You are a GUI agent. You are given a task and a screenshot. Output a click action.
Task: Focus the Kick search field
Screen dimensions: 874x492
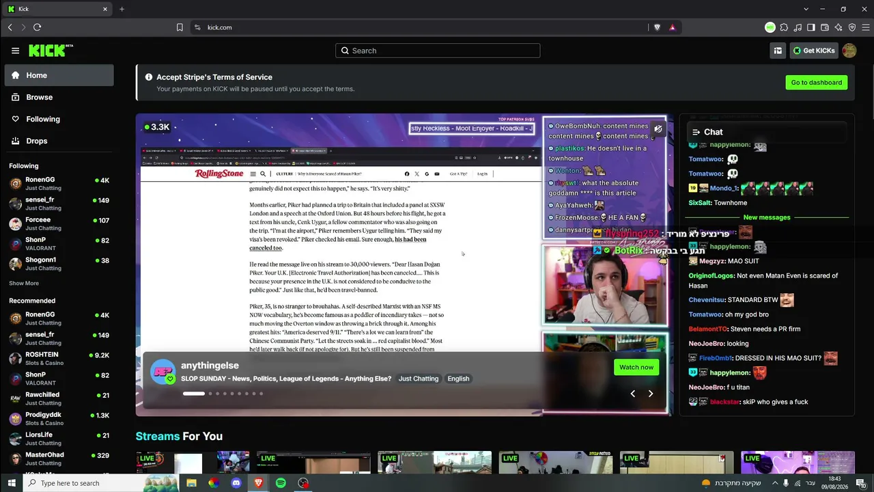pos(438,51)
